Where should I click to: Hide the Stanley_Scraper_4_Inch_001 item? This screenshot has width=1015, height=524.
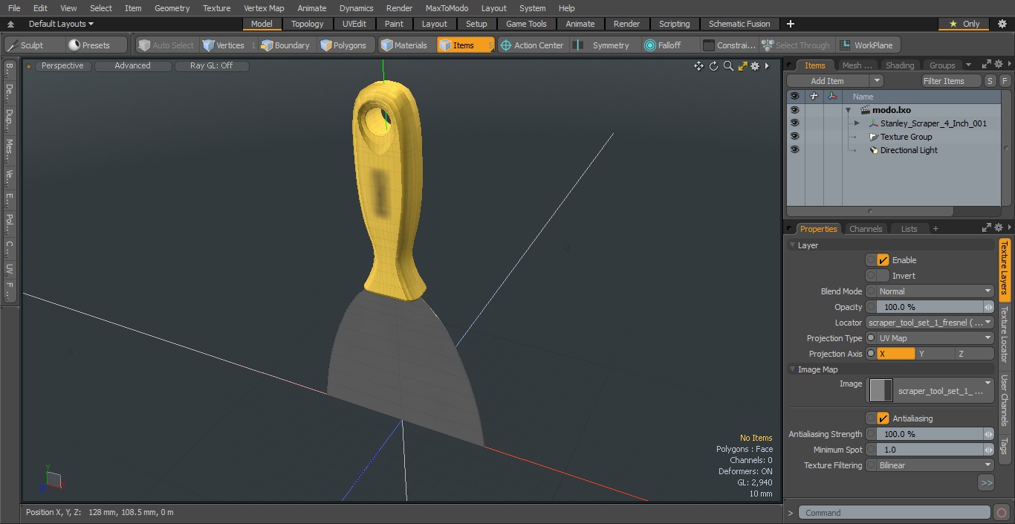[795, 123]
